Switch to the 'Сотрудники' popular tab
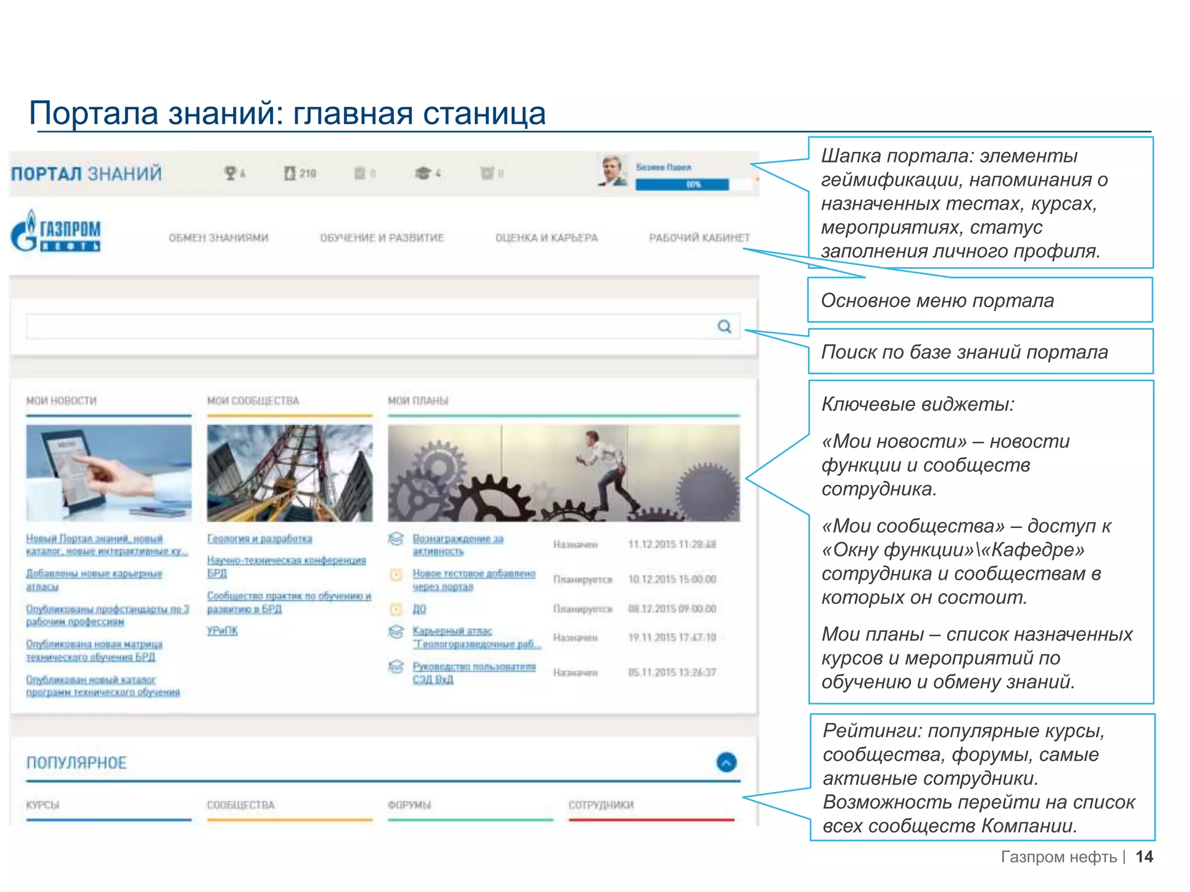 point(601,805)
